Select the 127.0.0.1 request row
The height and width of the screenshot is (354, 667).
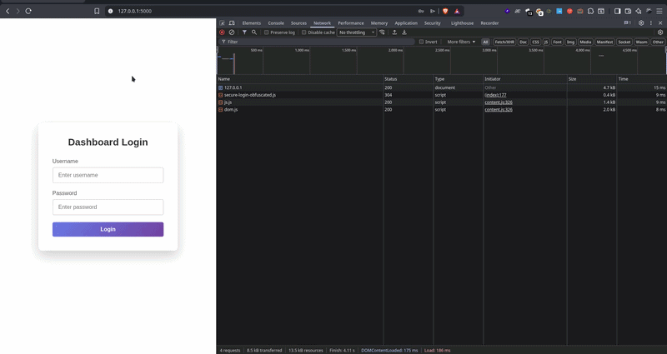(442, 87)
